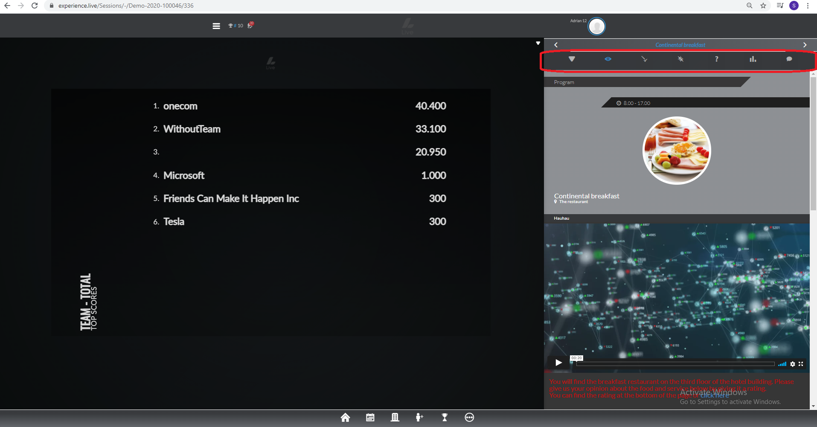Go to previous session with left chevron
This screenshot has height=427, width=817.
pos(556,45)
